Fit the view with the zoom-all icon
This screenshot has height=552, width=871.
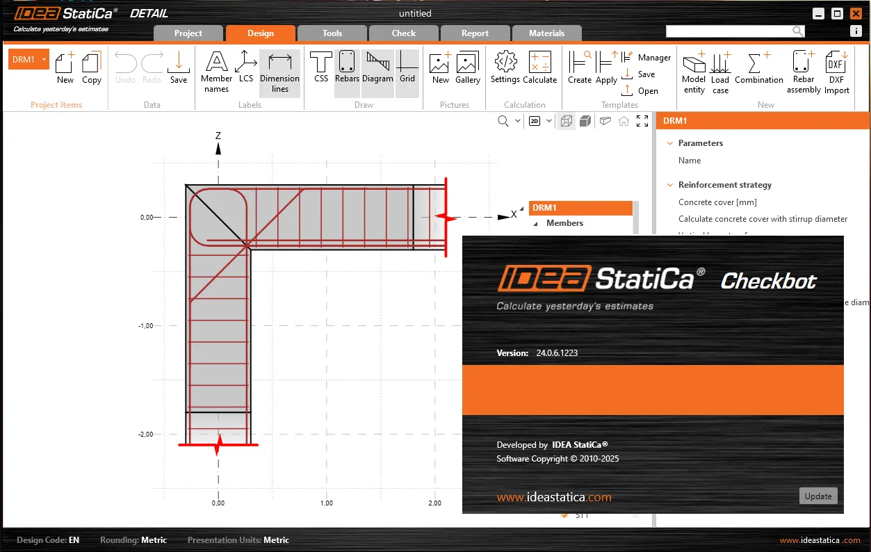(x=642, y=121)
